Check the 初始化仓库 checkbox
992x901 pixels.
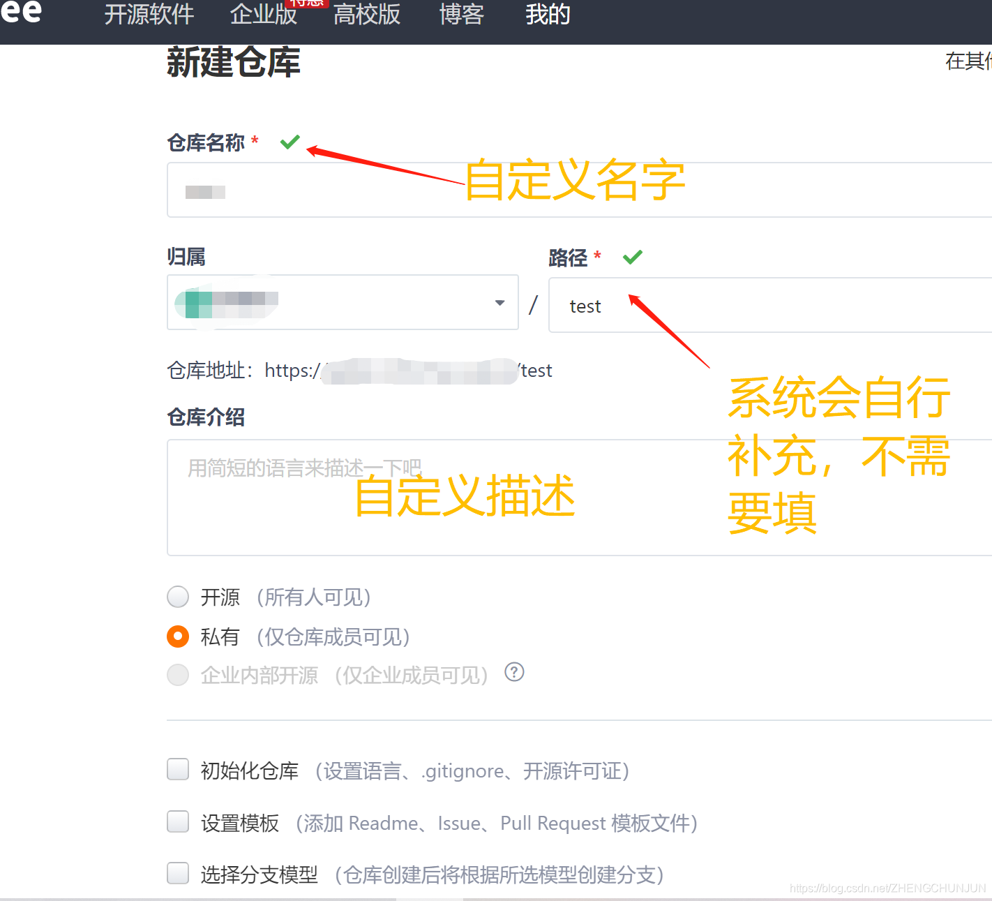(x=178, y=769)
